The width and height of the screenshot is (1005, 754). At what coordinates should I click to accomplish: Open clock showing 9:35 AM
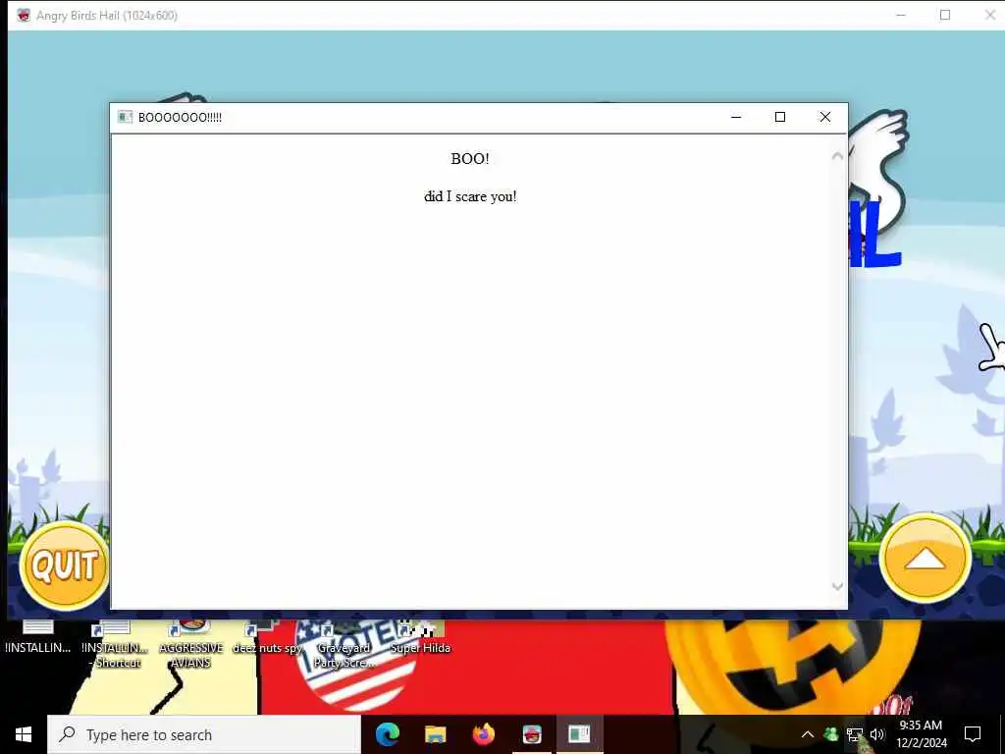921,734
